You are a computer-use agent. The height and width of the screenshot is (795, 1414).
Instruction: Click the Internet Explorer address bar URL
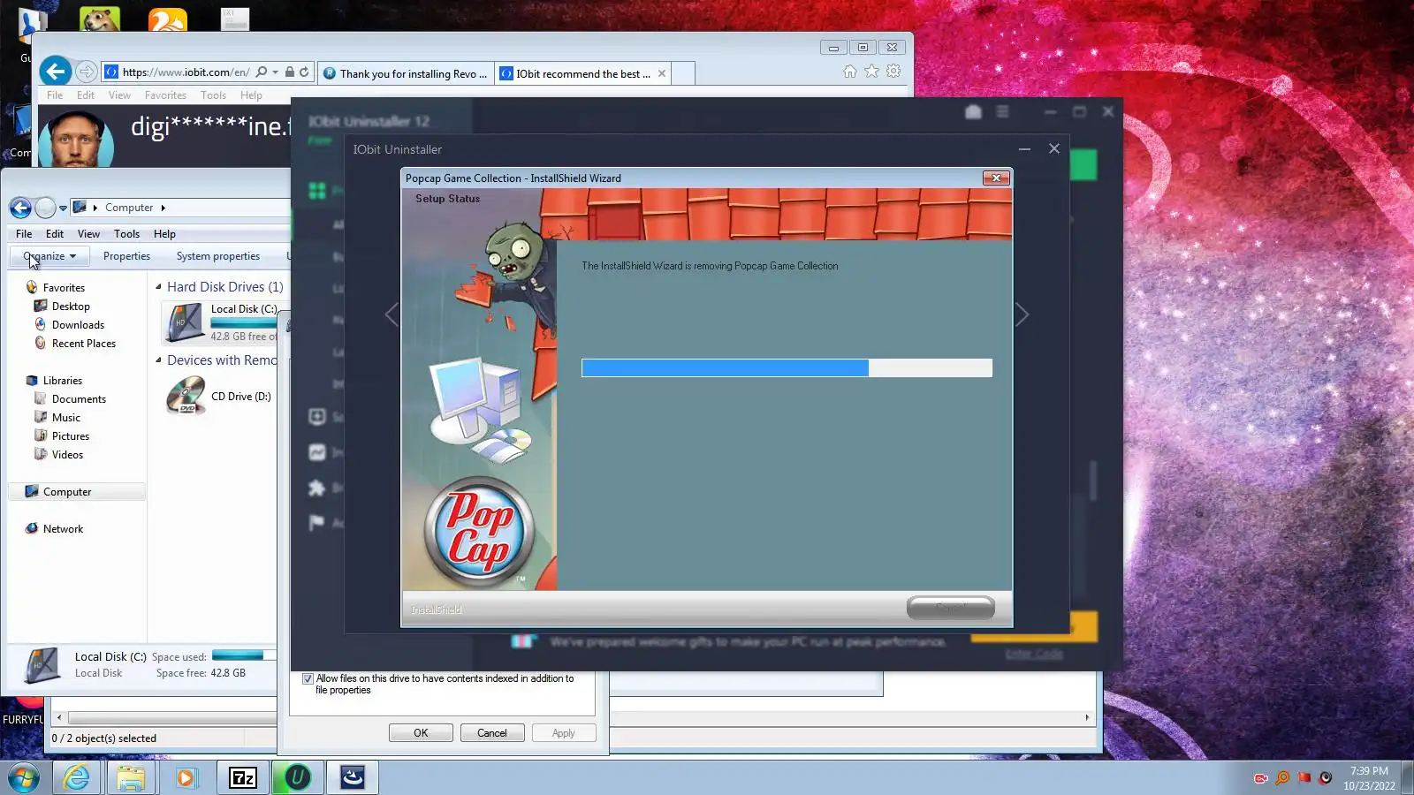186,72
